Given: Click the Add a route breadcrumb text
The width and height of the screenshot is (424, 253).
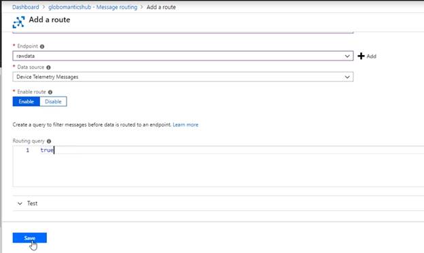Looking at the screenshot, I should (x=161, y=7).
